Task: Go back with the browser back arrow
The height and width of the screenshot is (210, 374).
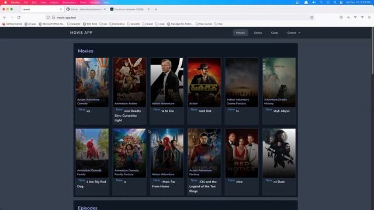Action: pyautogui.click(x=5, y=17)
